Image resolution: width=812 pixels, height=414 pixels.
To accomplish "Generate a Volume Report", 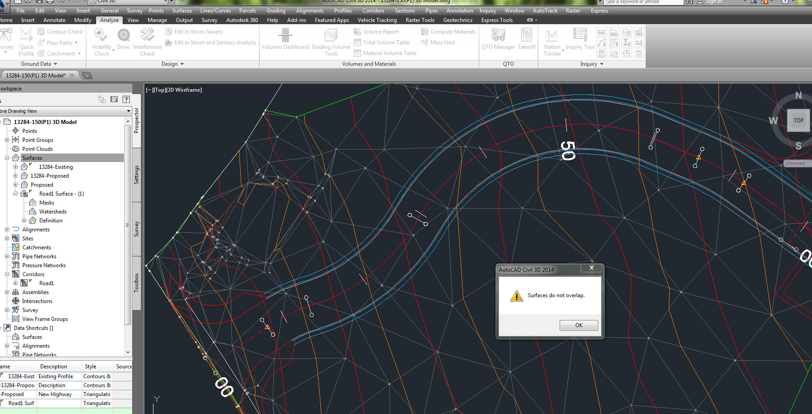I will point(376,32).
